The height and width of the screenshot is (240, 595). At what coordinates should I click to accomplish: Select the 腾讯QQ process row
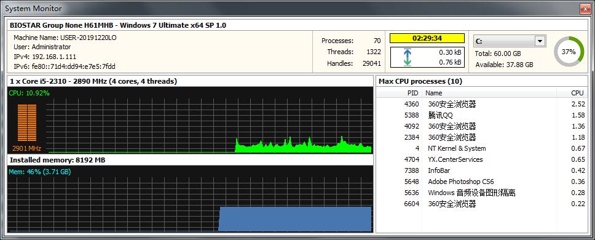(481, 115)
